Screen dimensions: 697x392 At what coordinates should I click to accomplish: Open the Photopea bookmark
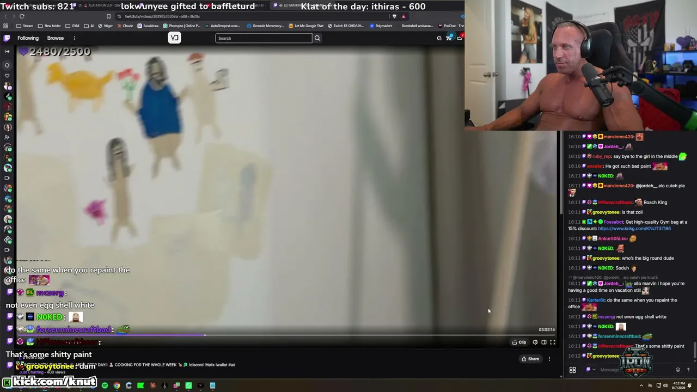pyautogui.click(x=182, y=26)
